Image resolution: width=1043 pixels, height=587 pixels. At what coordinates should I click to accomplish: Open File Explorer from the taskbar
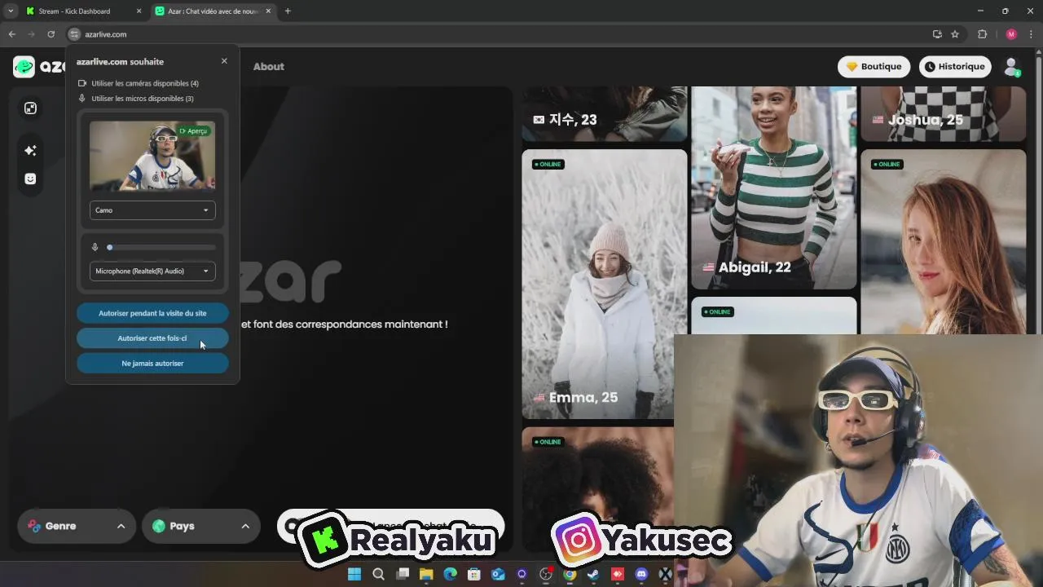(x=426, y=575)
